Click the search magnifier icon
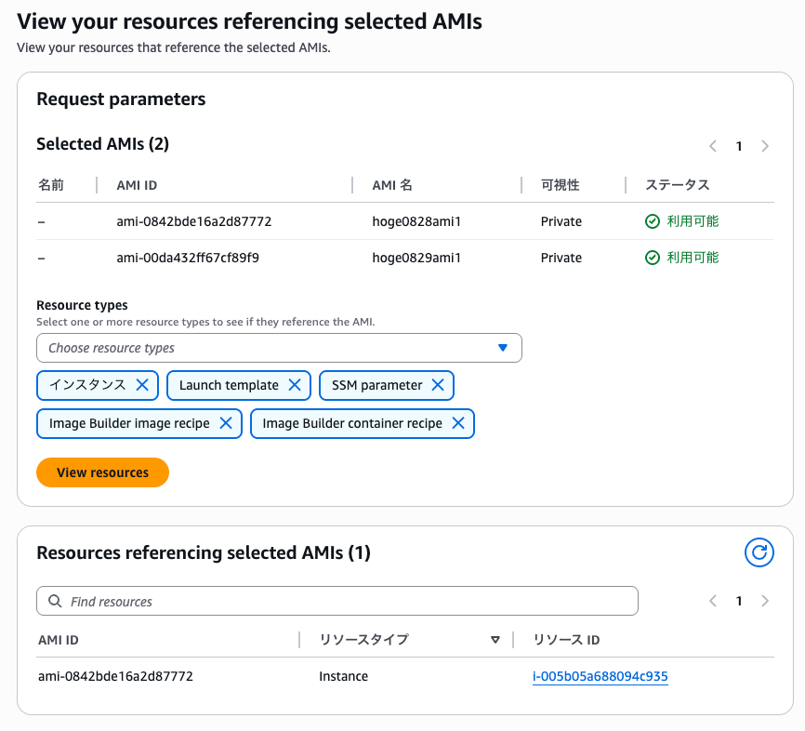The width and height of the screenshot is (805, 731). click(x=55, y=601)
